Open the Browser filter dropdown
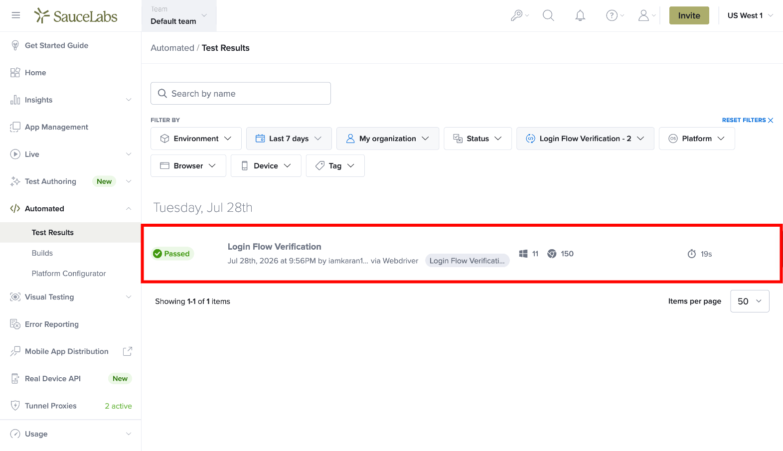The image size is (783, 451). point(188,166)
